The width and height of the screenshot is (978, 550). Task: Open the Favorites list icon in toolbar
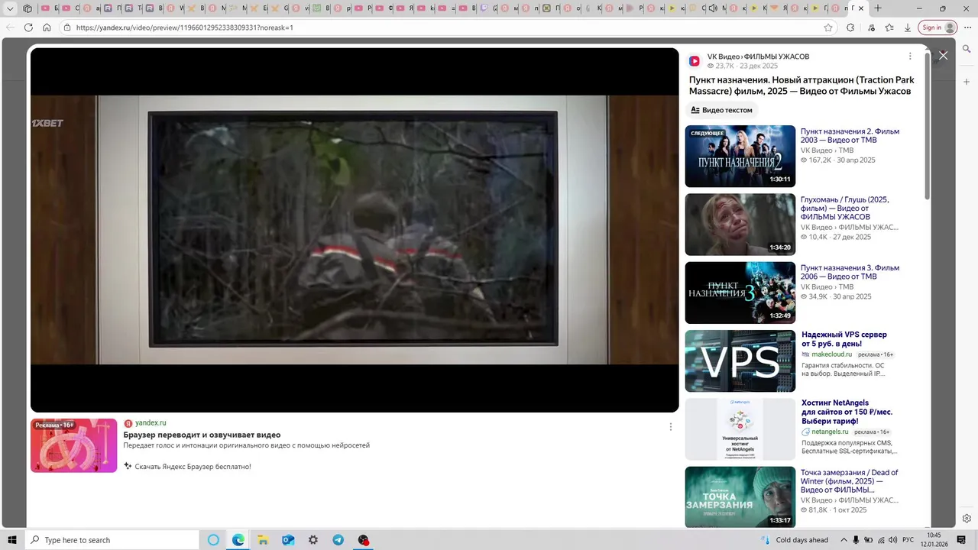(x=889, y=27)
